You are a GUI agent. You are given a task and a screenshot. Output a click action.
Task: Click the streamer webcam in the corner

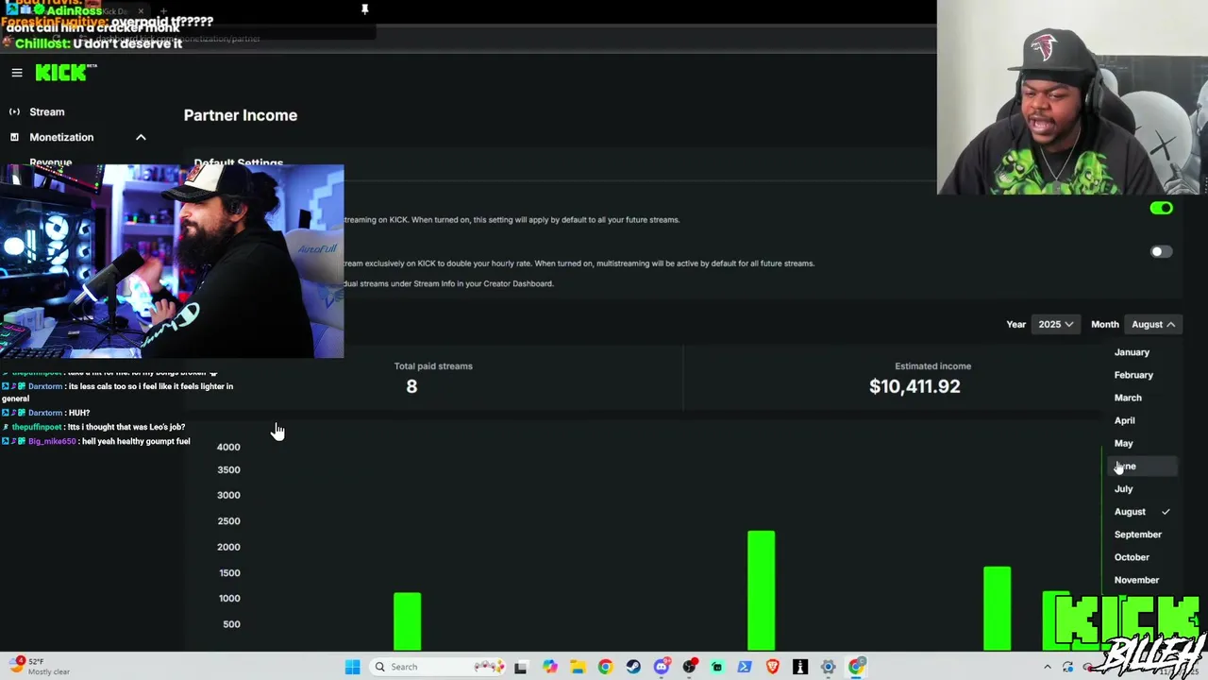coord(1072,97)
